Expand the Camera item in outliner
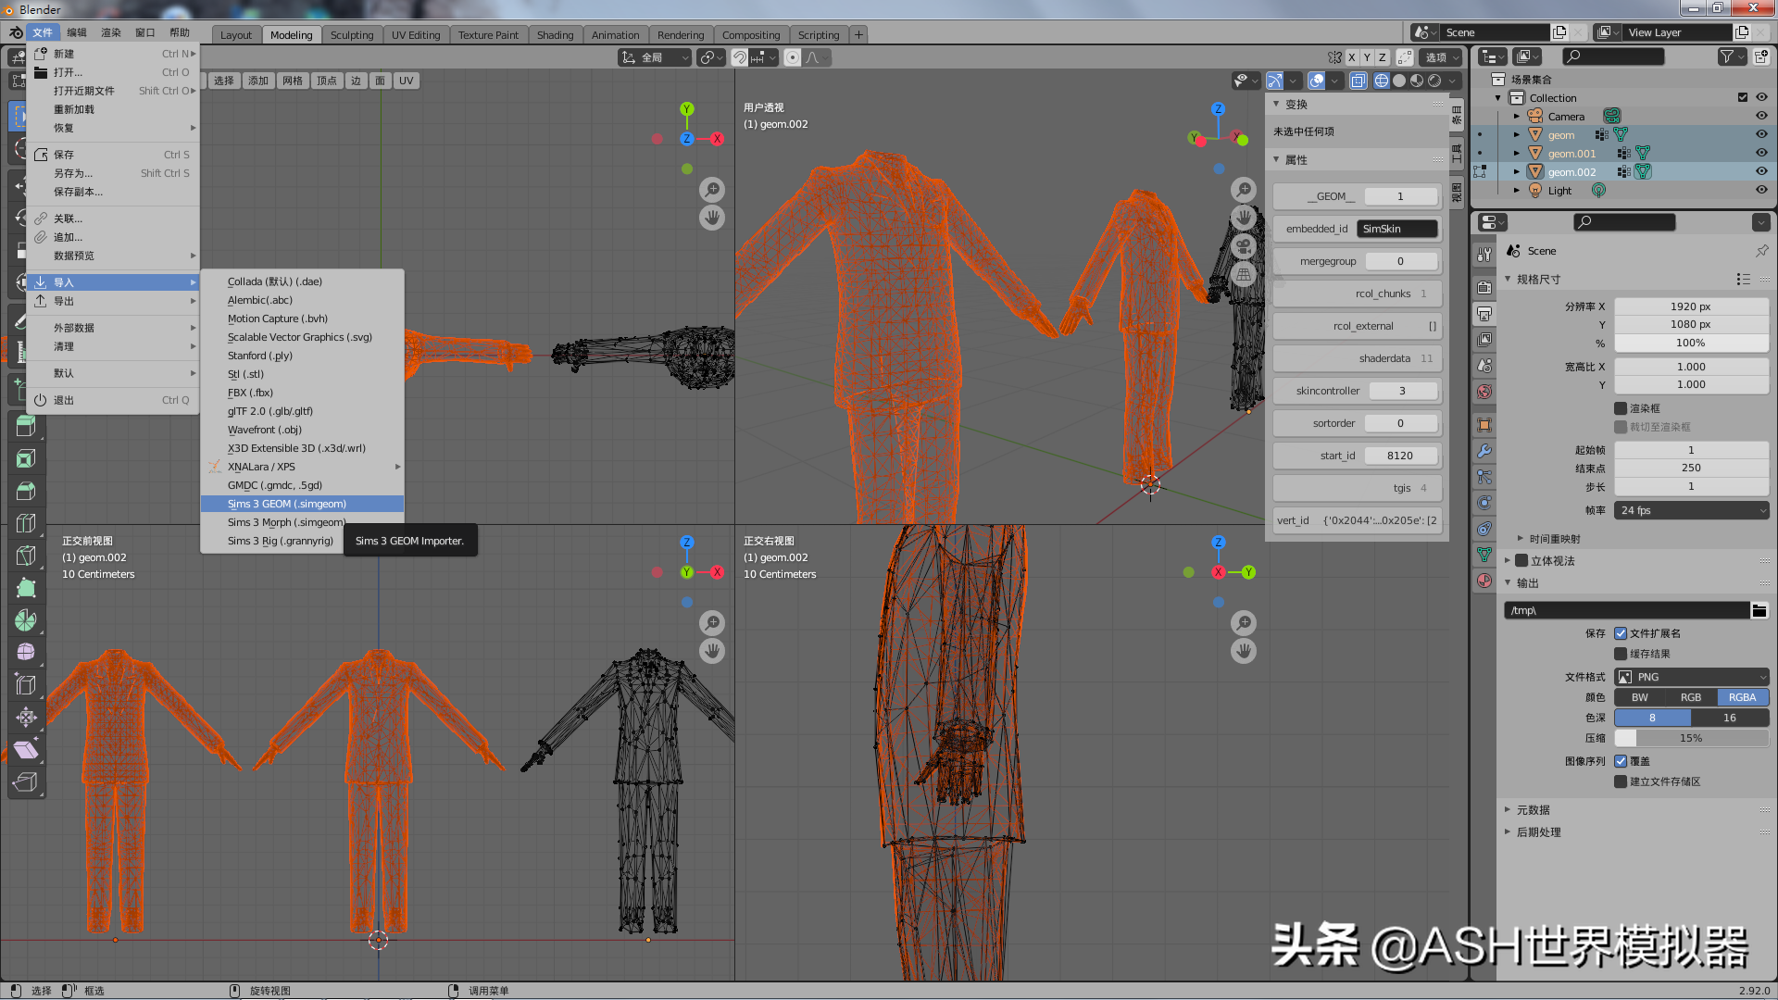This screenshot has height=1000, width=1778. (1516, 117)
